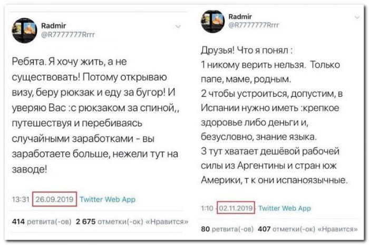Show the 407 «Нравится» likes

tap(305, 229)
